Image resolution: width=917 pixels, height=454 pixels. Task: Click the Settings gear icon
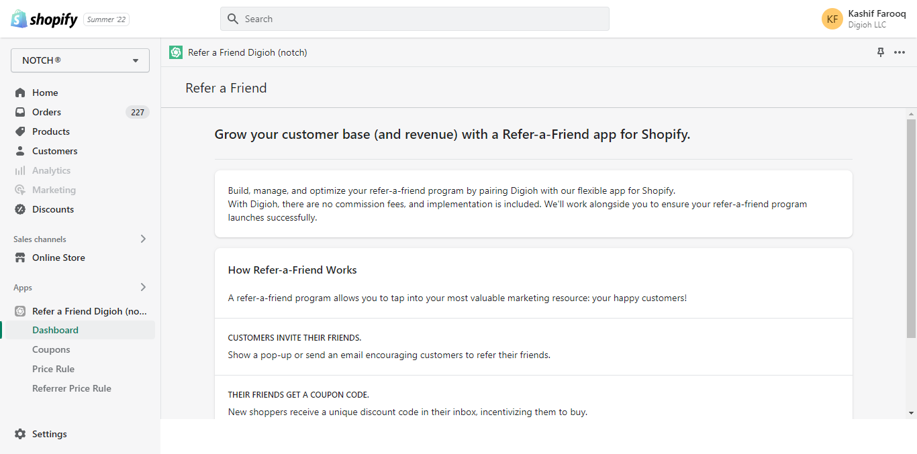point(20,434)
